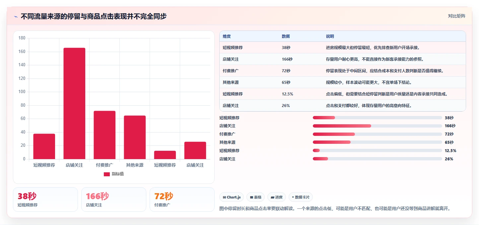Click the lightning icon beside the title

[16, 16]
